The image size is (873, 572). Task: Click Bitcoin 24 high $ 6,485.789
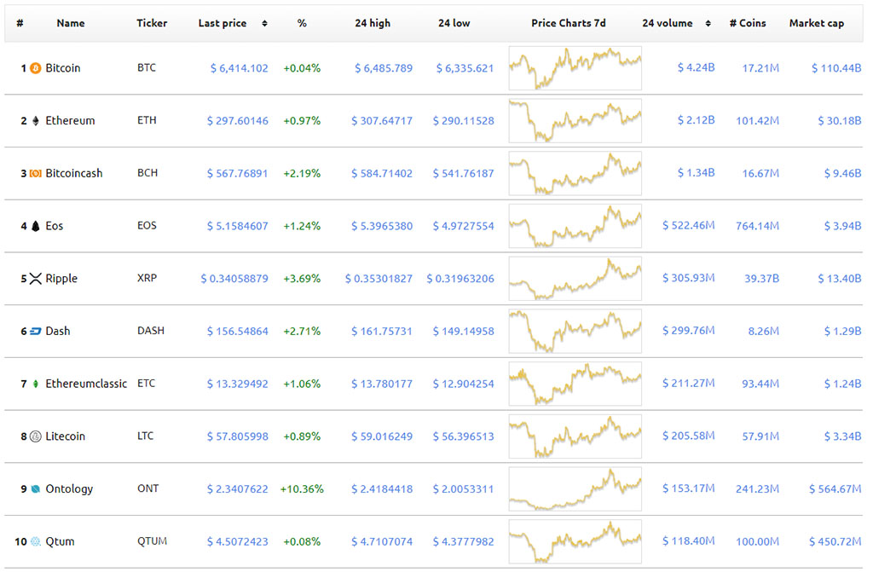(x=384, y=68)
